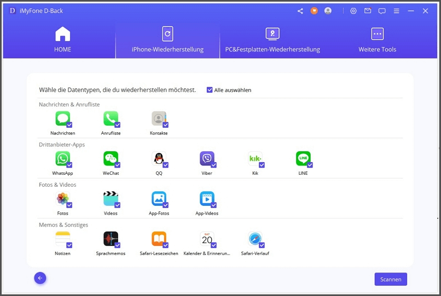Minimize the iMyFone D-Back window
441x296 pixels.
point(411,11)
